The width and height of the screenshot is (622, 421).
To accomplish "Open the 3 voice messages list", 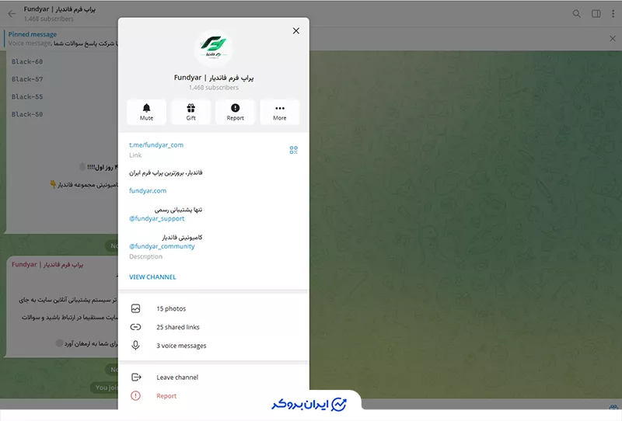I will (213, 346).
